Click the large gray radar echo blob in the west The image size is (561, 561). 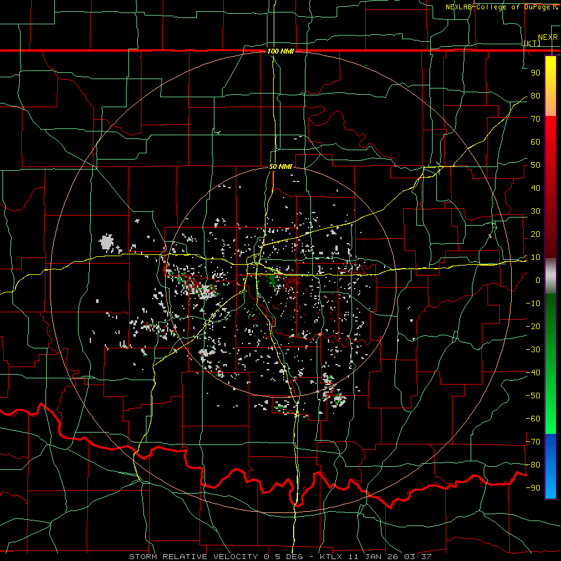click(106, 242)
